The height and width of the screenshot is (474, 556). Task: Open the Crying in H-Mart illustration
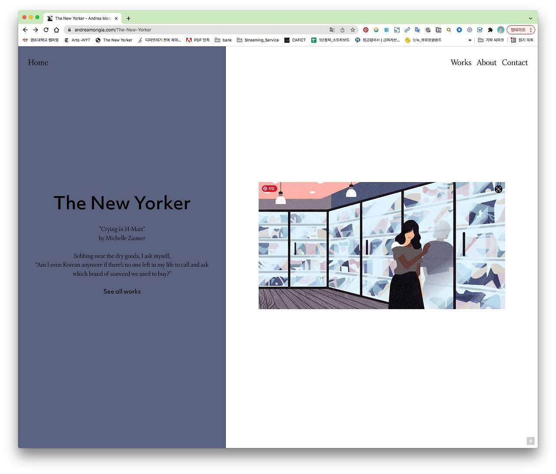(x=382, y=245)
